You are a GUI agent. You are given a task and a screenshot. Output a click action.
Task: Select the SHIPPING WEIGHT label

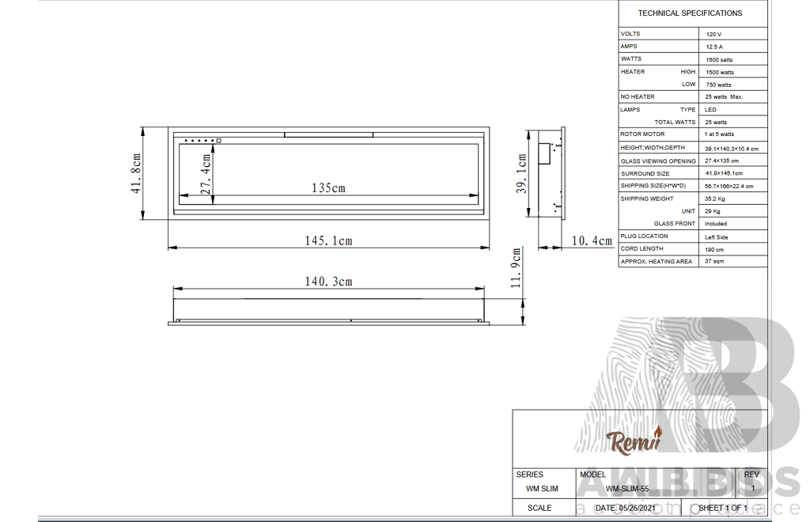647,199
